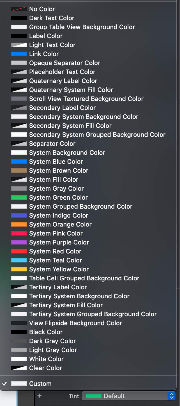Viewport: 180px width, 406px height.
Task: Click the System Green Color swatch
Action: (x=19, y=197)
